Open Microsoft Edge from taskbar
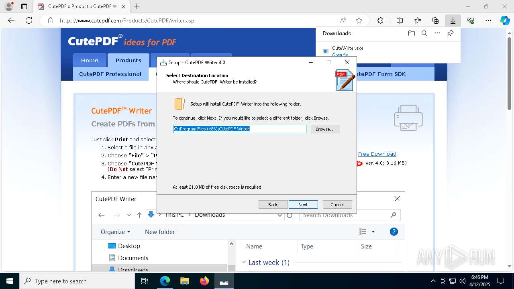This screenshot has height=289, width=514. (165, 281)
